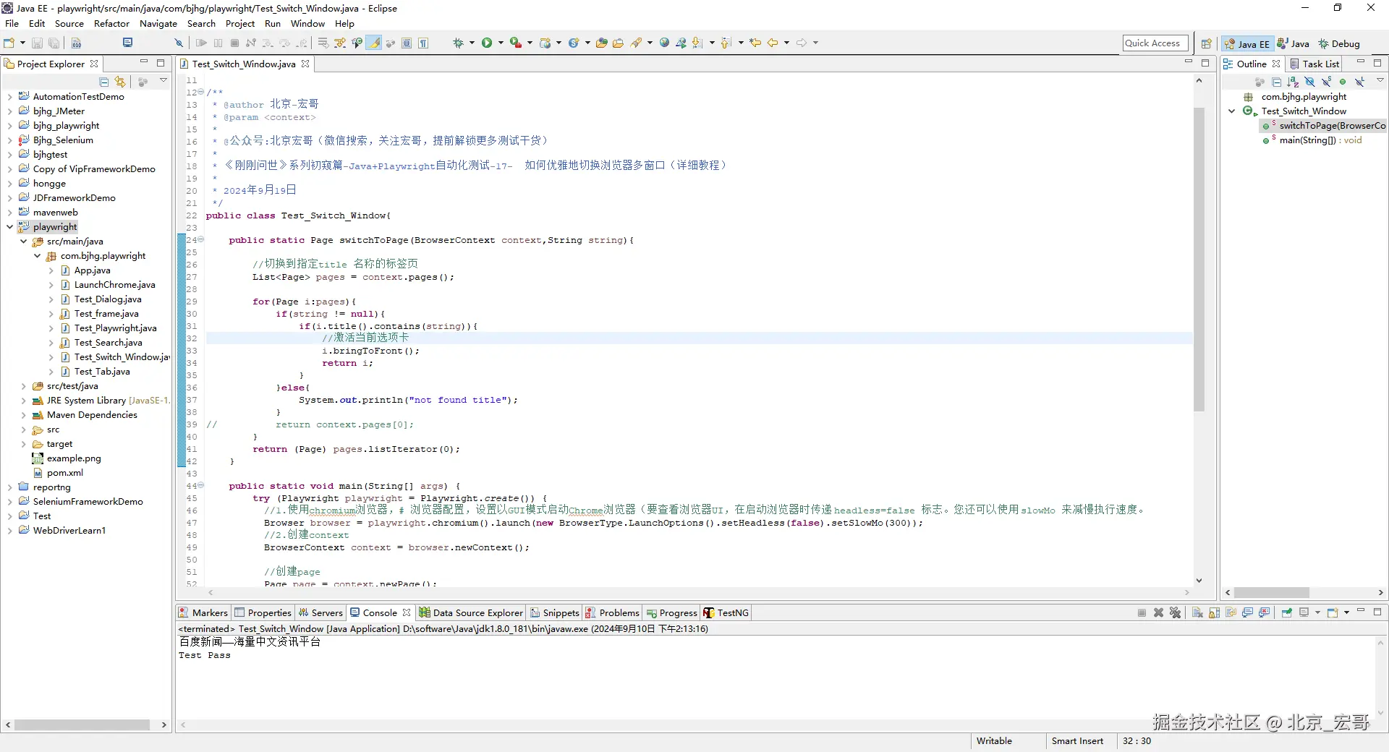This screenshot has height=752, width=1389.
Task: Switch to the Task List tab
Action: [1314, 64]
